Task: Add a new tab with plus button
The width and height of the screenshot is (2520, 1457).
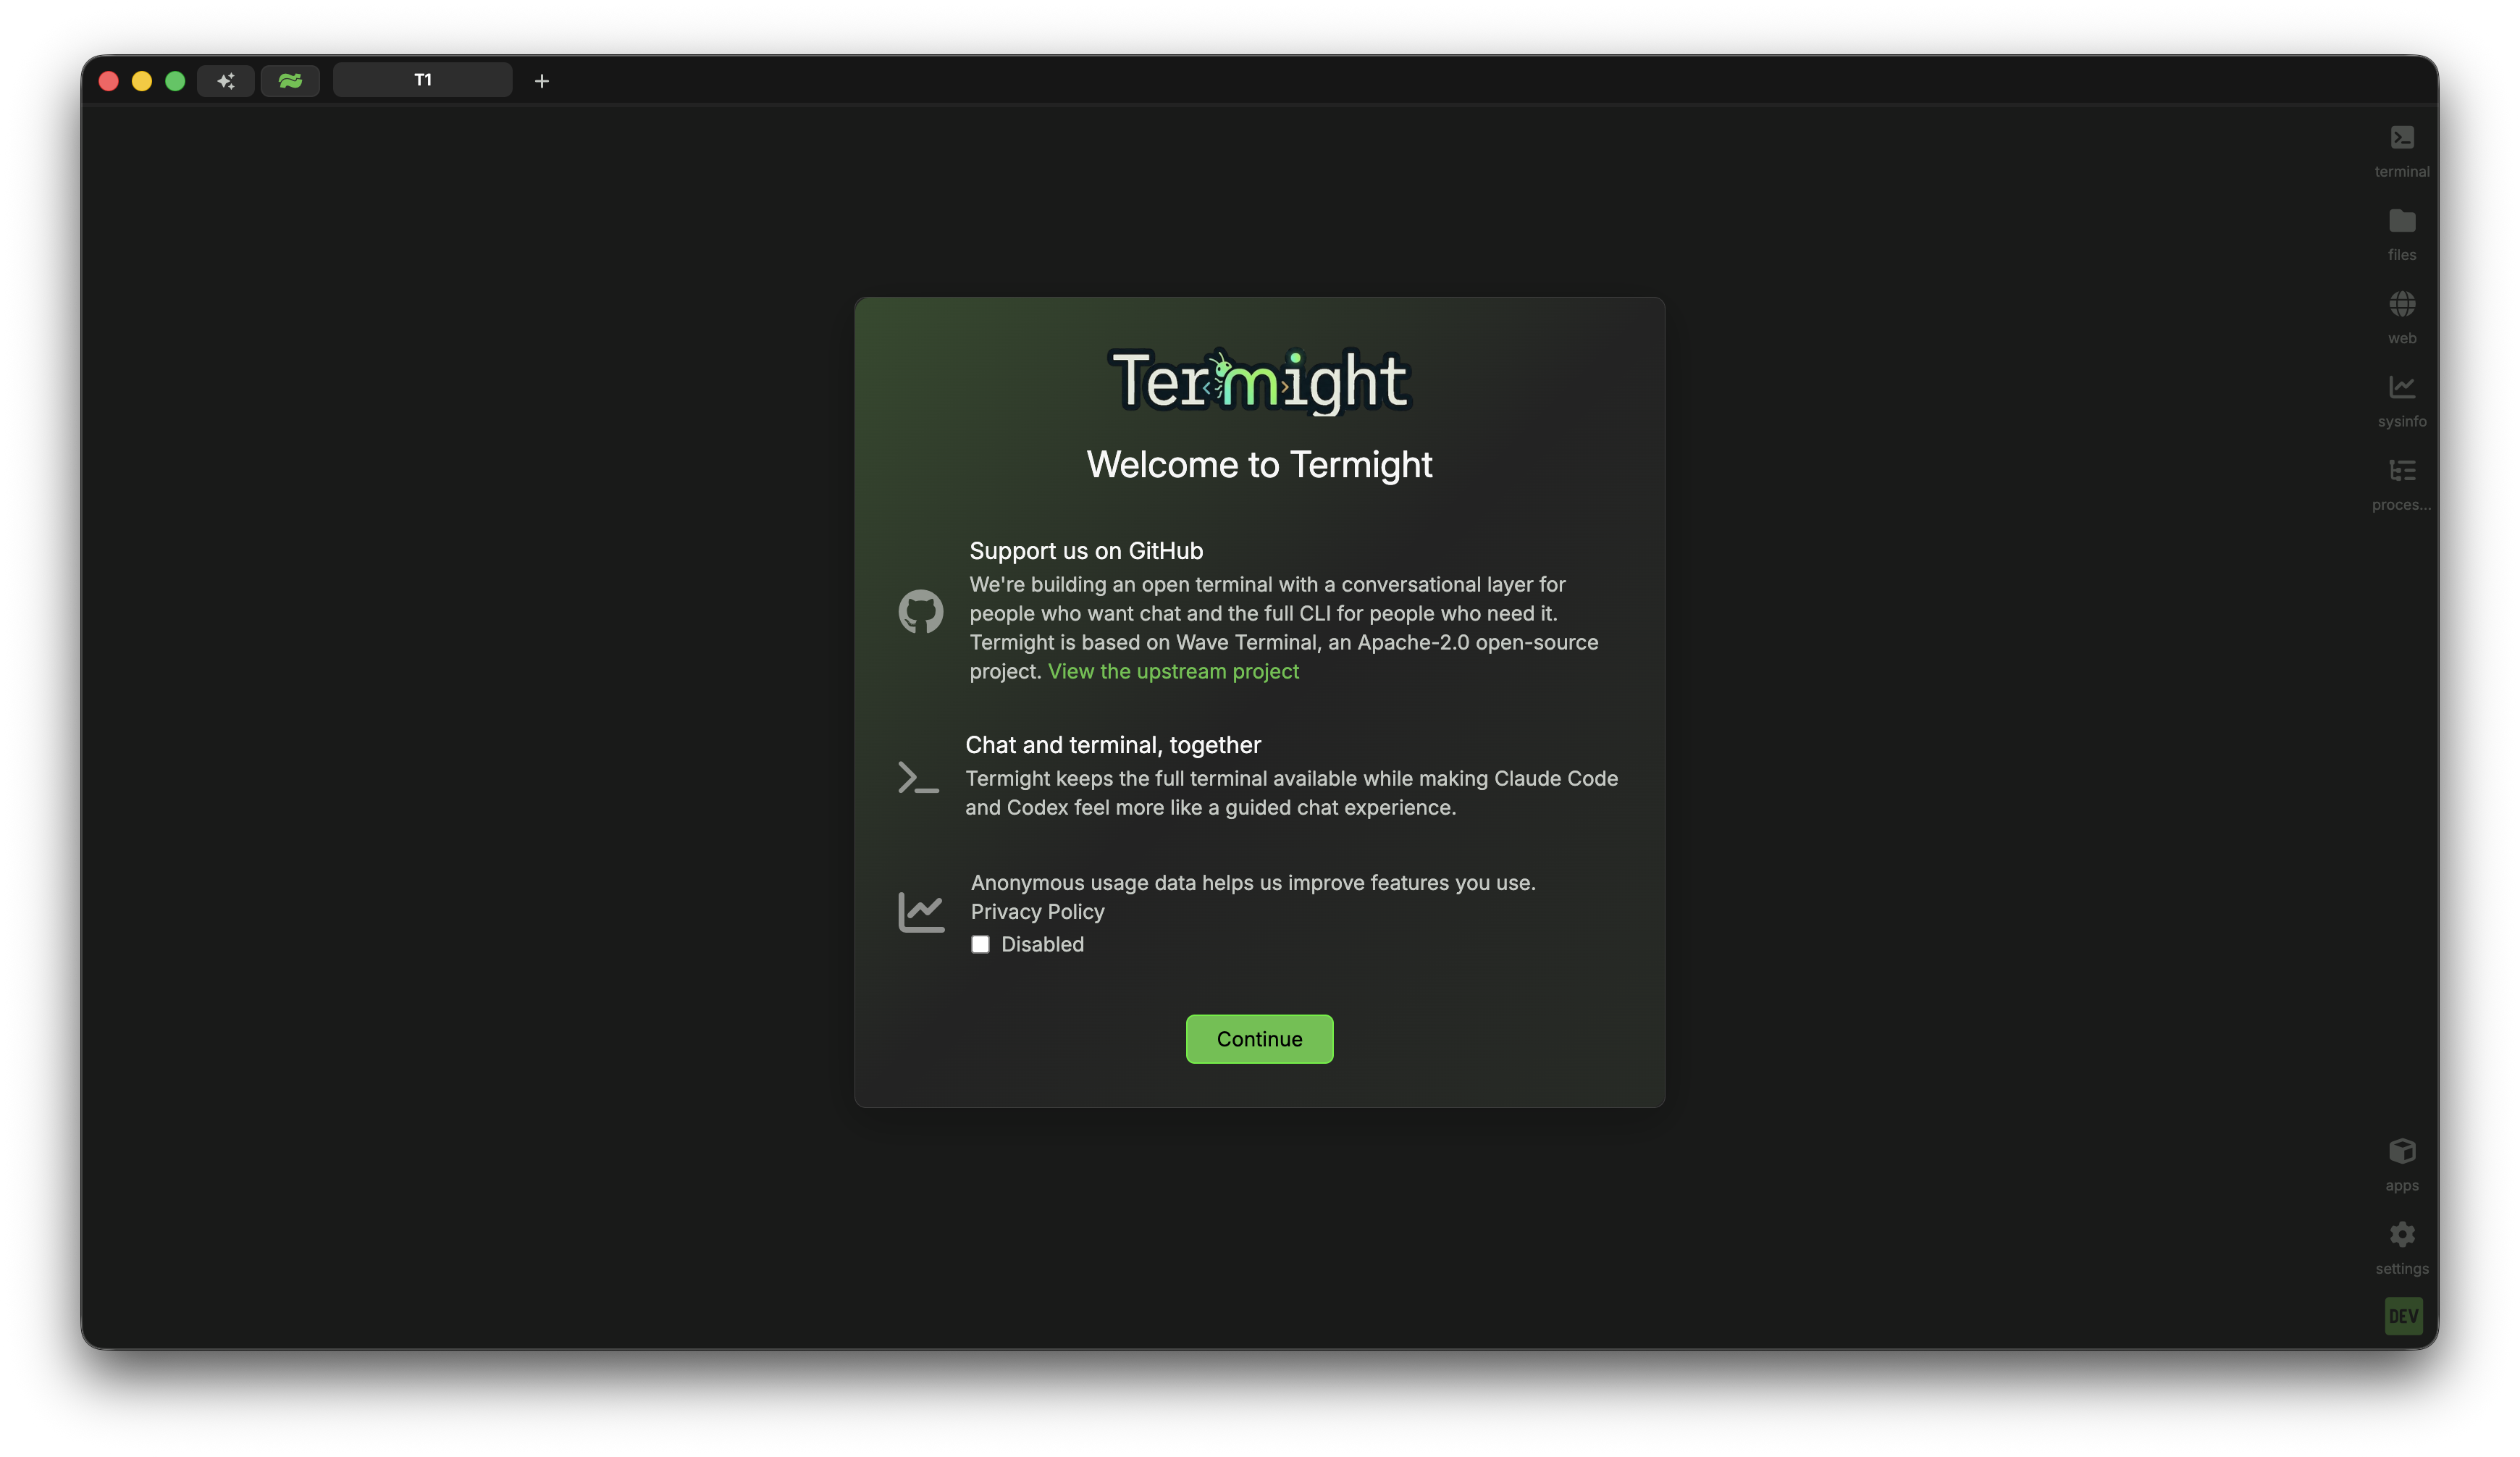Action: point(541,81)
